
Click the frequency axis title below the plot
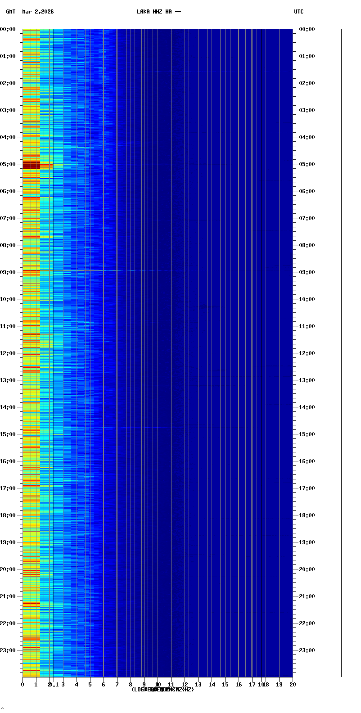pyautogui.click(x=162, y=690)
